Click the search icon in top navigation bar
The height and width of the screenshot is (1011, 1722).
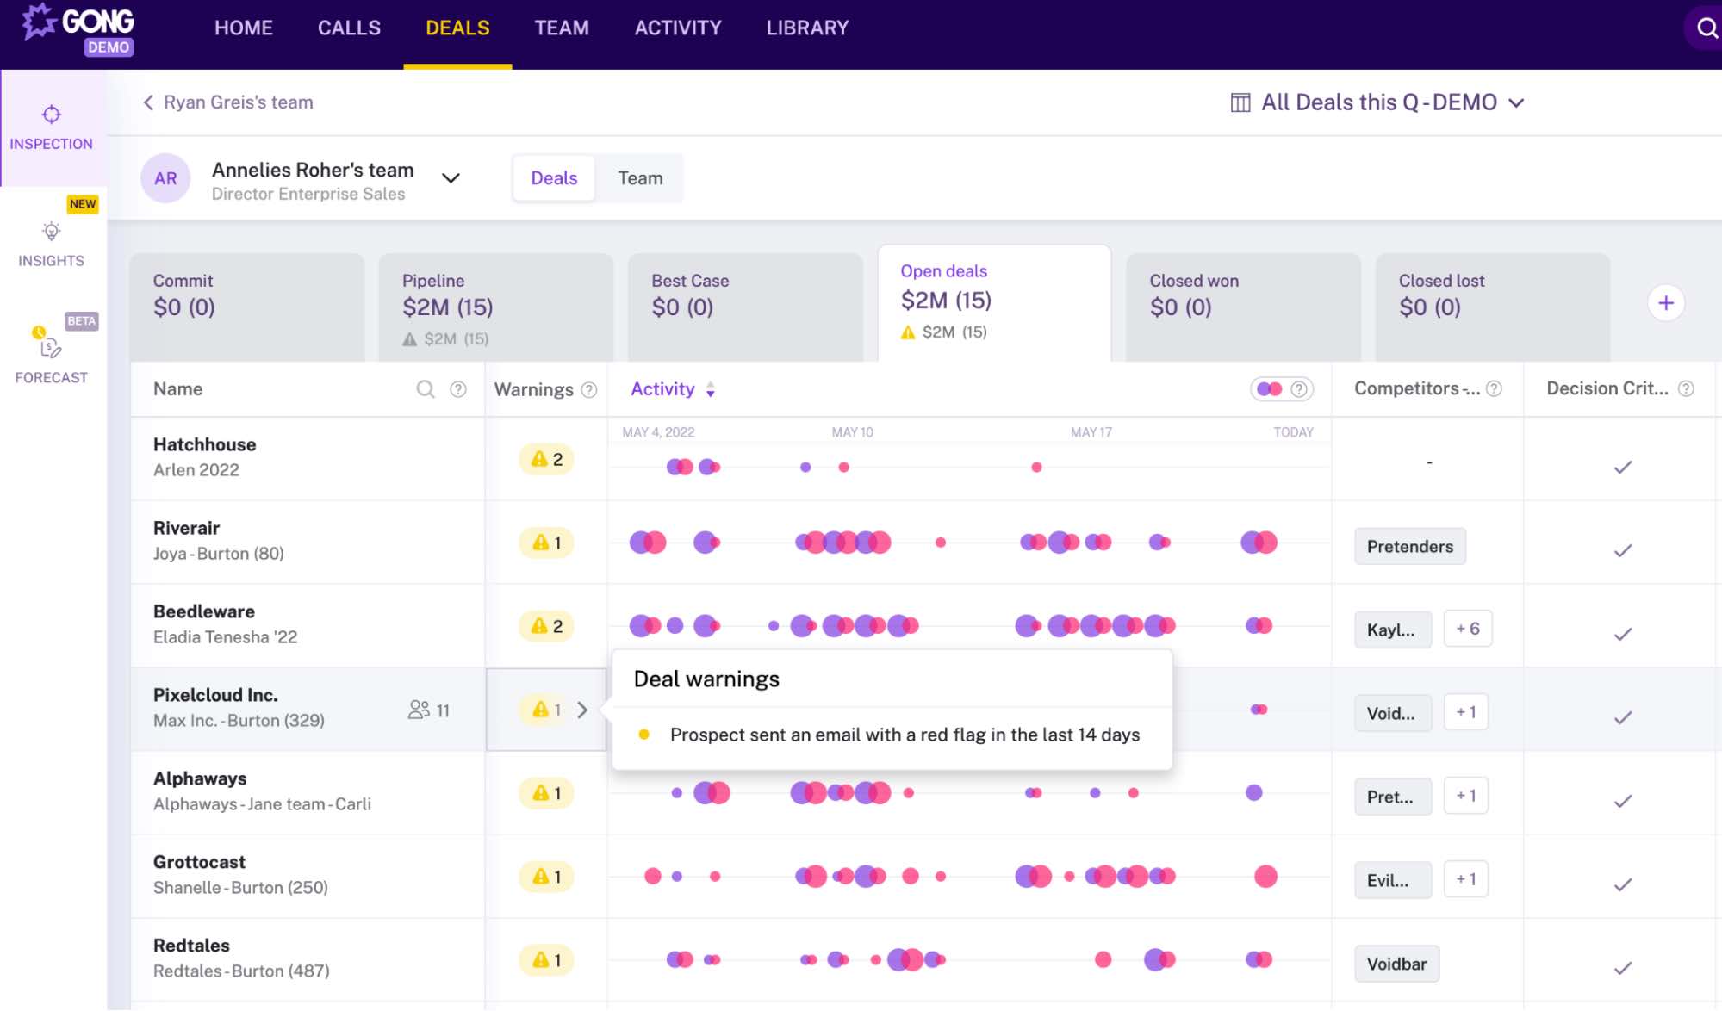click(1707, 27)
